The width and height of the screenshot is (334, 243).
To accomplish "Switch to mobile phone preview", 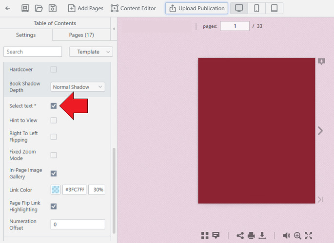I will click(x=256, y=8).
